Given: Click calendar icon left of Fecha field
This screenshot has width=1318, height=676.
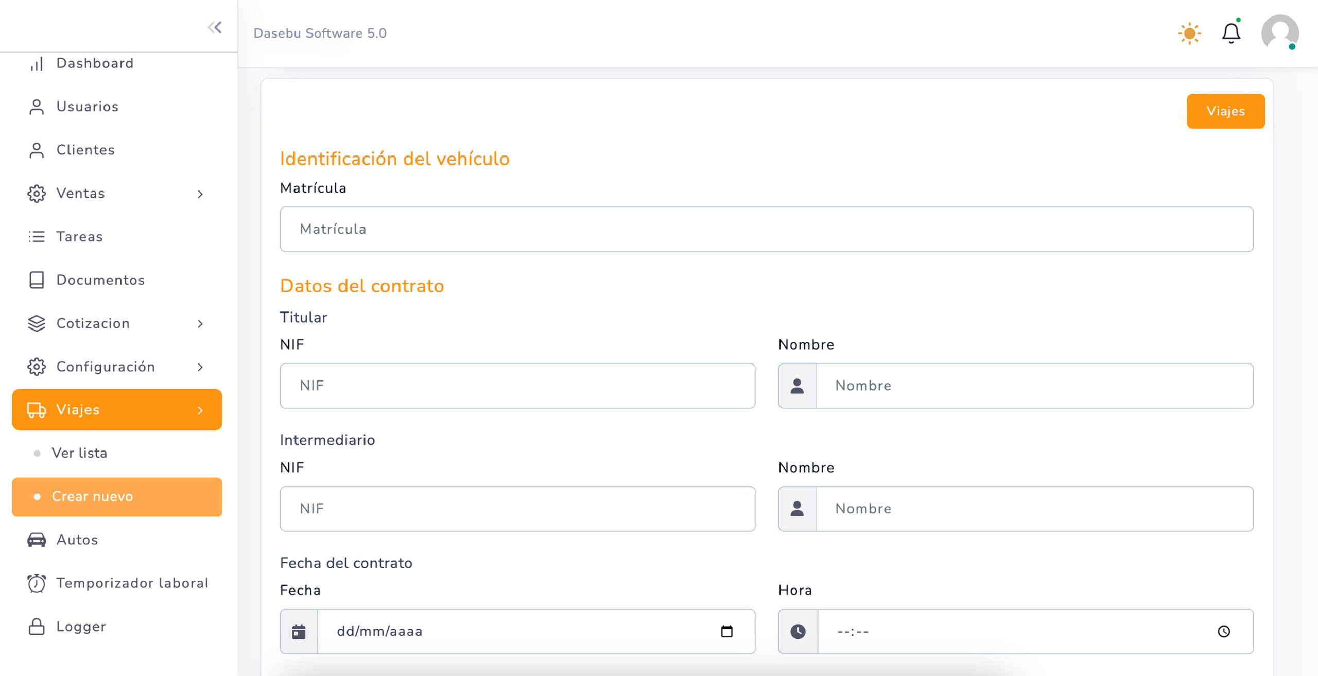Looking at the screenshot, I should 299,631.
